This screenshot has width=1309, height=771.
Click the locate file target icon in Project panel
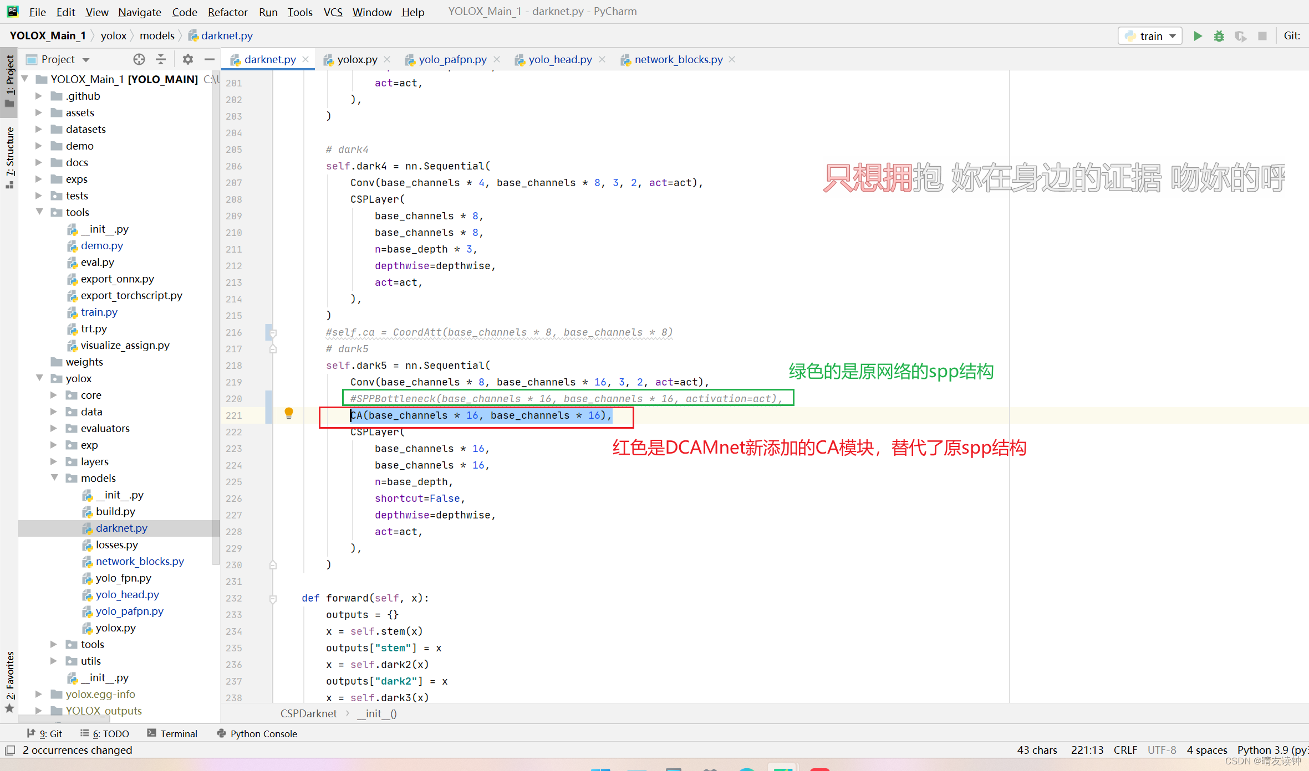tap(139, 59)
